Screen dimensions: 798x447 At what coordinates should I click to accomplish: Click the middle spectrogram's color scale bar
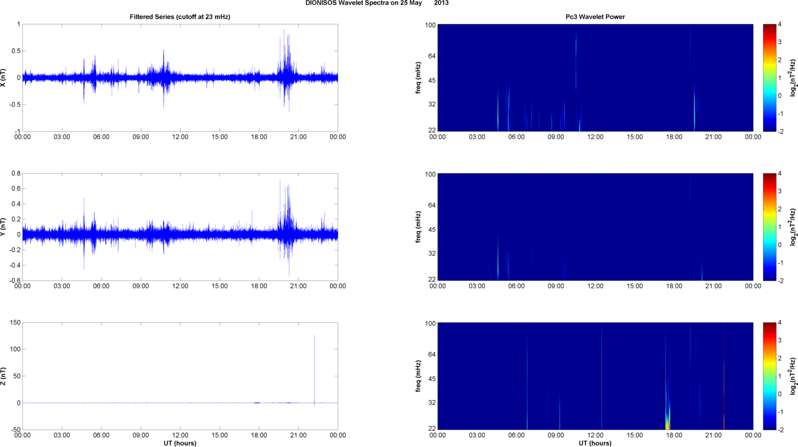pos(769,227)
